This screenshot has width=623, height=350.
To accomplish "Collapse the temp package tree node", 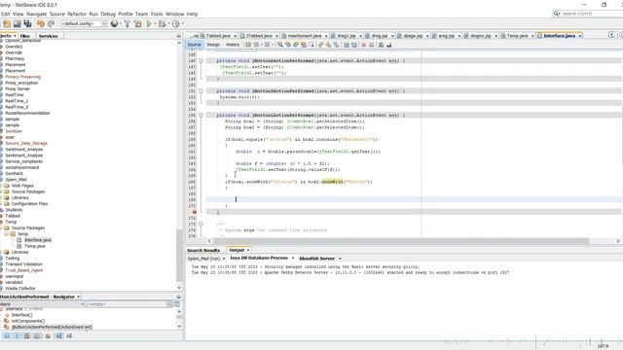I will tap(7, 233).
